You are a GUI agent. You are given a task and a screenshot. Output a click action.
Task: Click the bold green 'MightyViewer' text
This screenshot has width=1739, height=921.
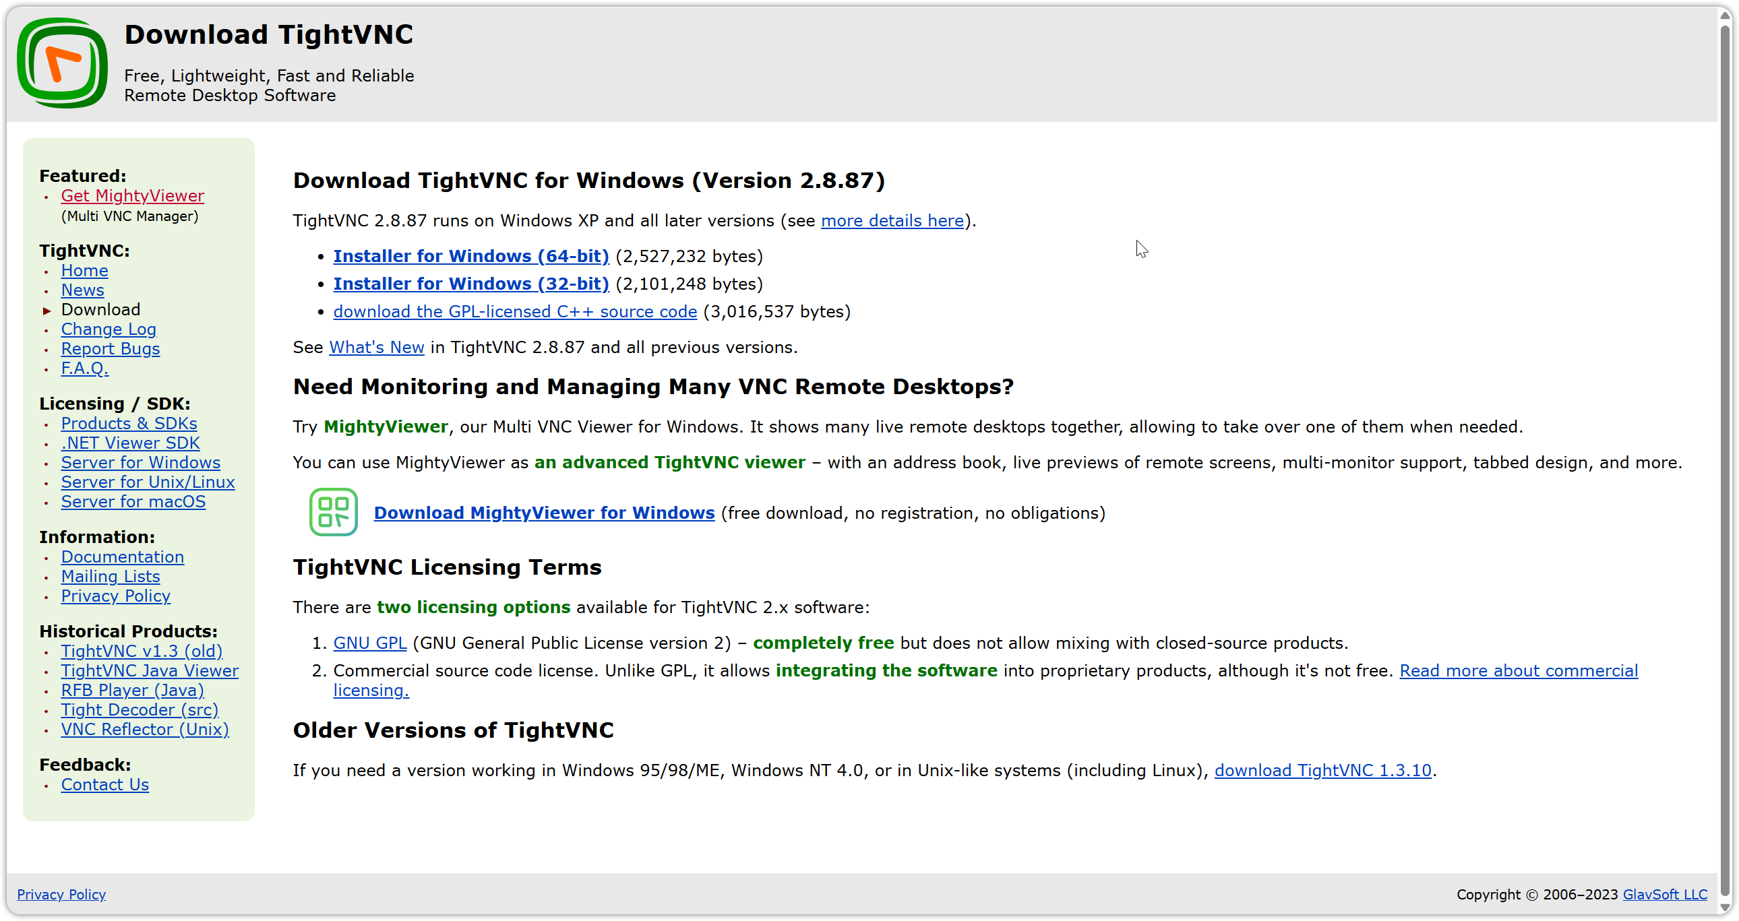(386, 427)
